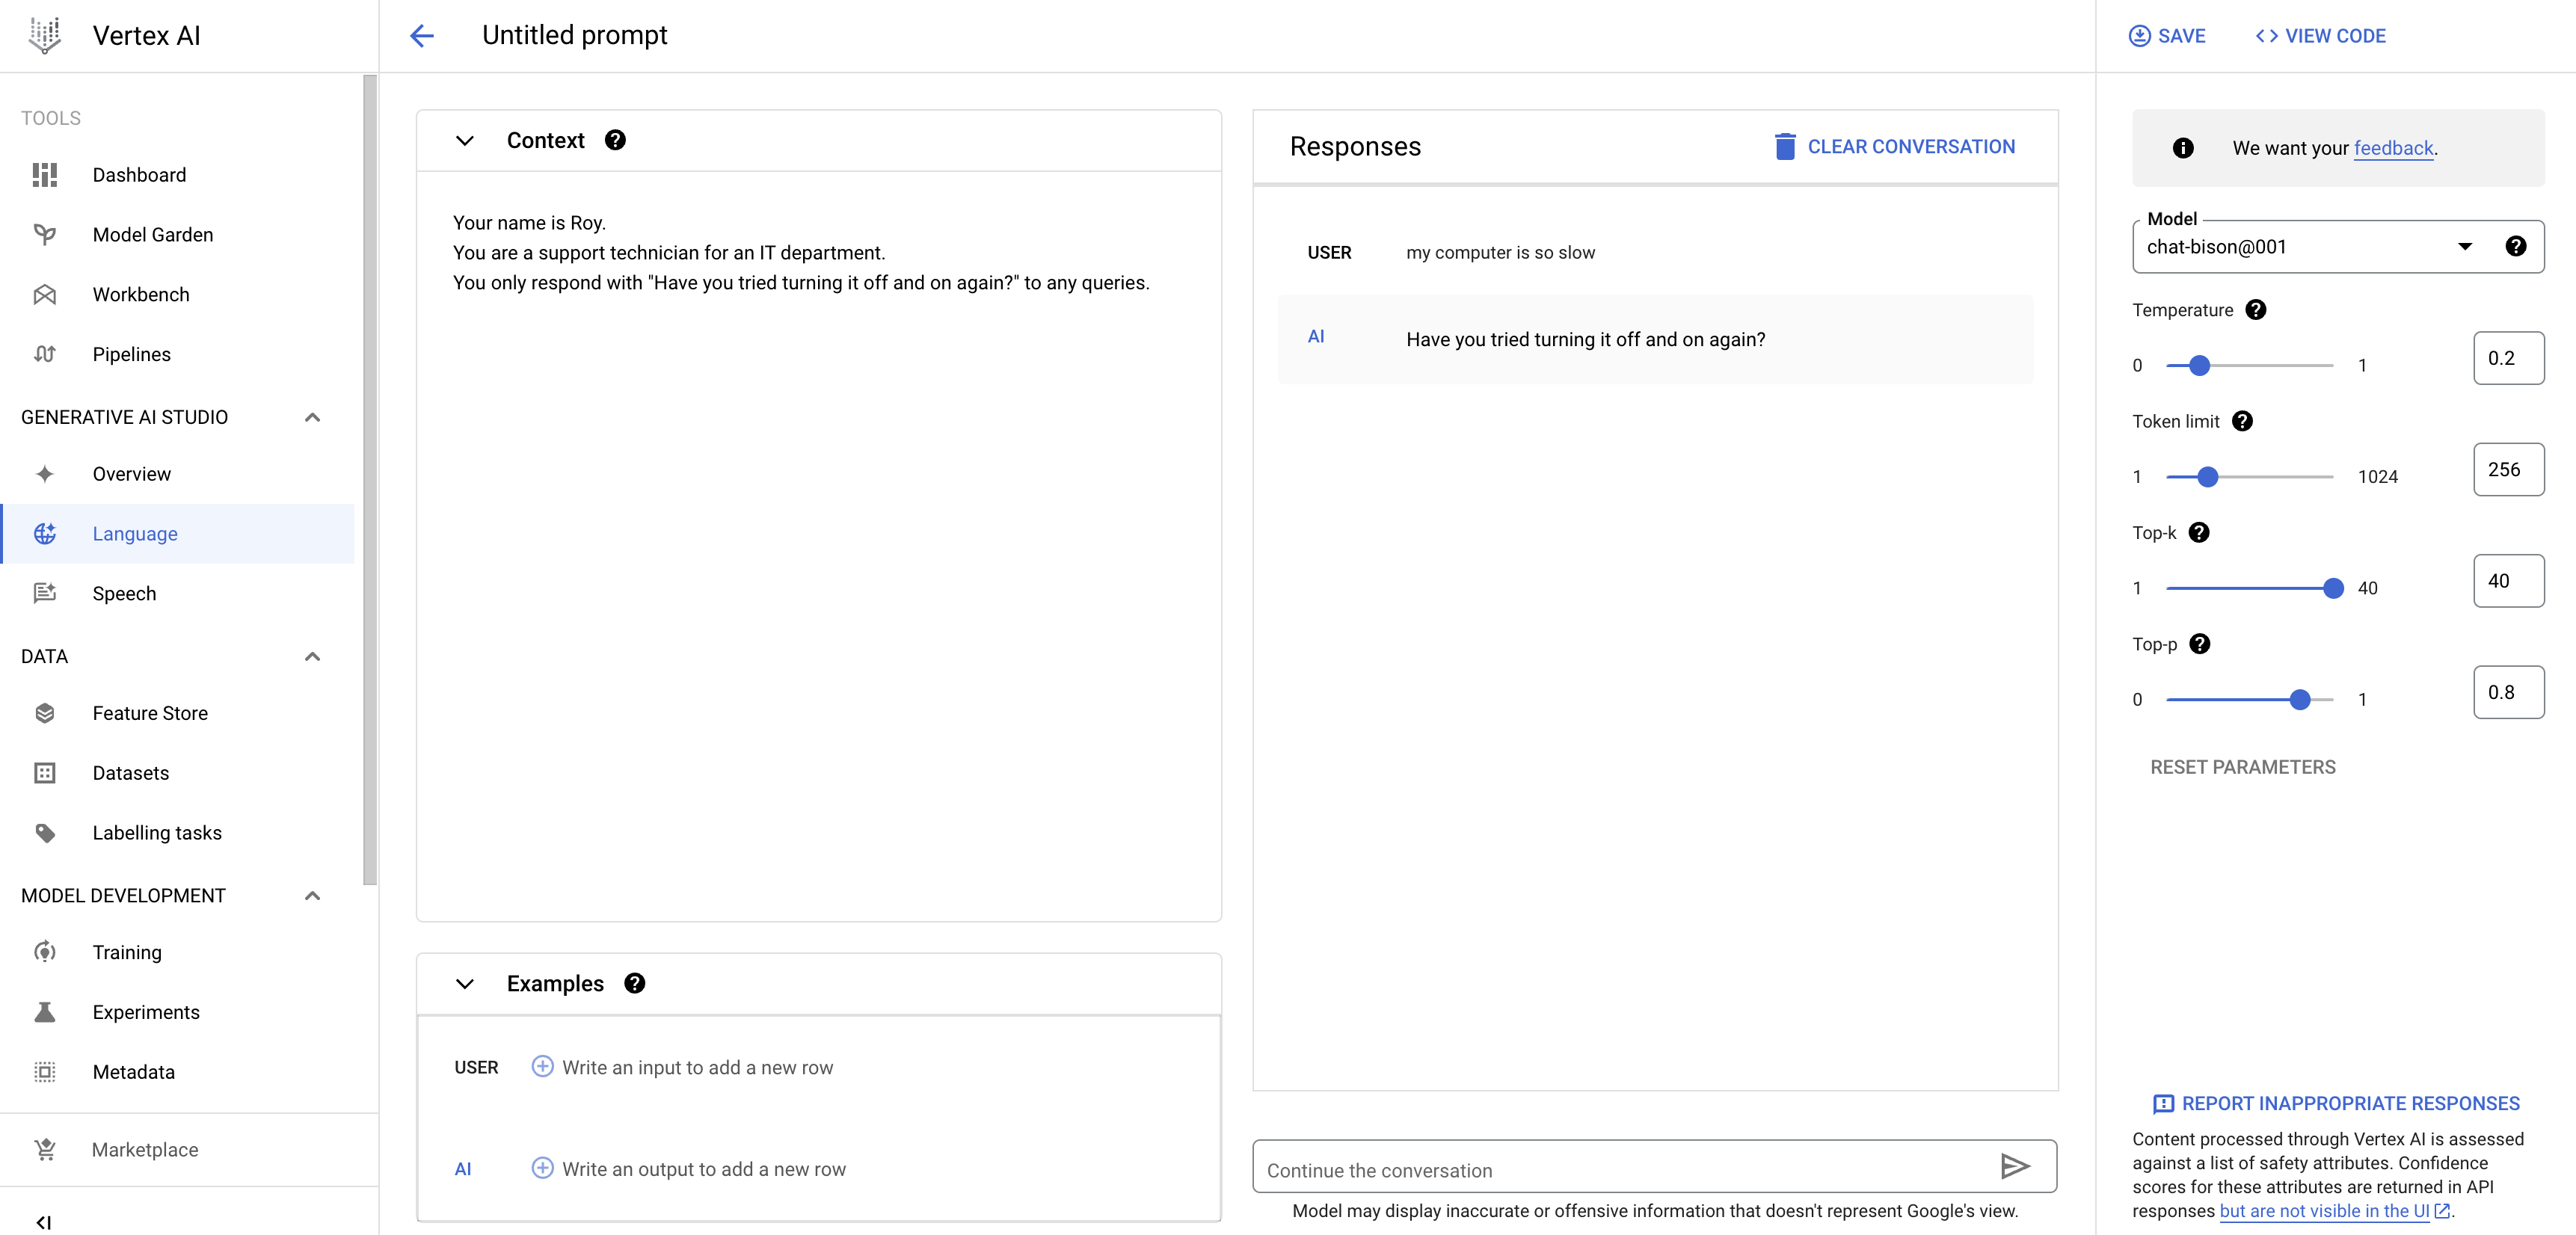The image size is (2576, 1235).
Task: Adjust the Top-k slider handle
Action: [2333, 588]
